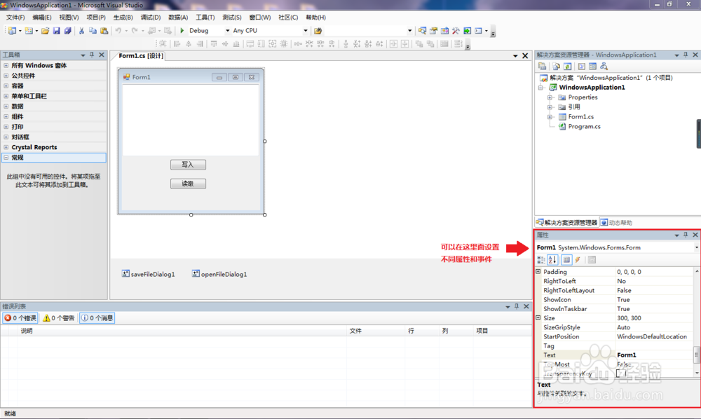The height and width of the screenshot is (419, 701).
Task: Click the Save floppy disk icon
Action: click(56, 30)
